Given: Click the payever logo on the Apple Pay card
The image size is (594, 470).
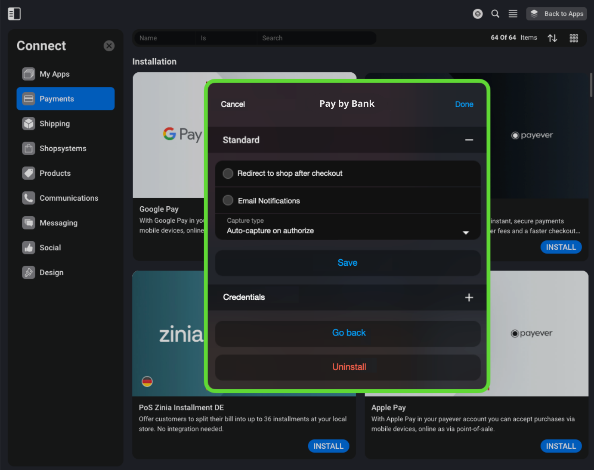Looking at the screenshot, I should point(531,334).
